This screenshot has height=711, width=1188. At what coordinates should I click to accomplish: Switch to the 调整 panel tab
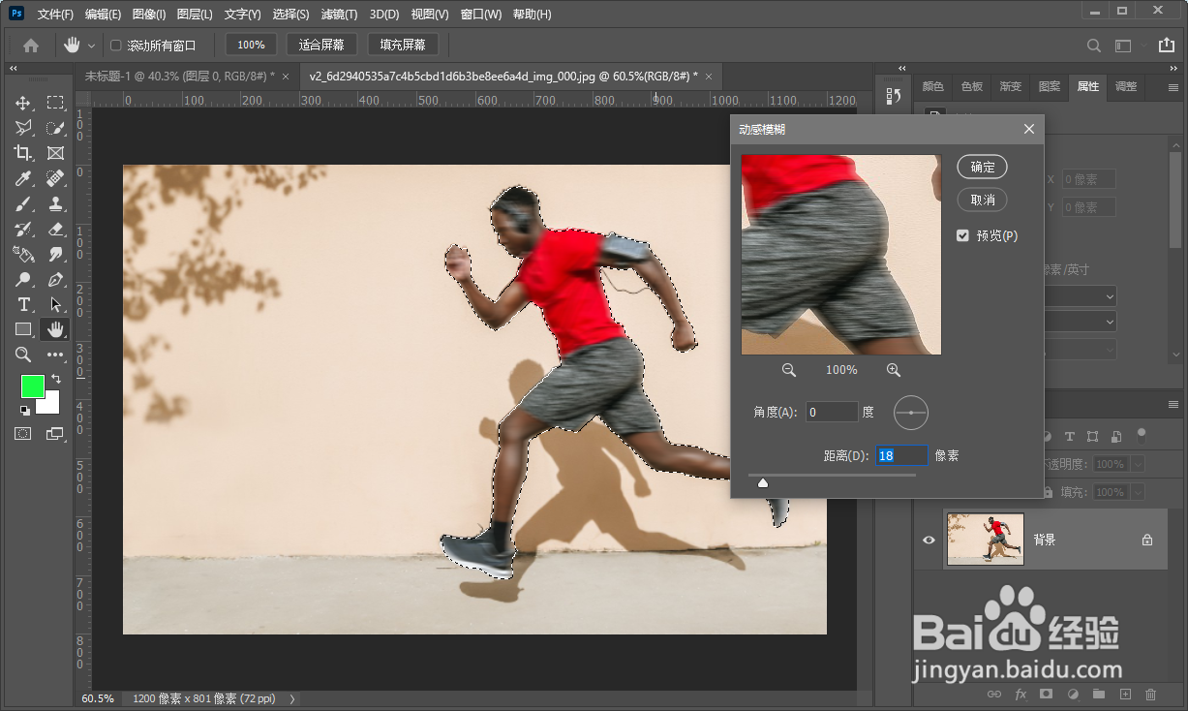(1126, 86)
